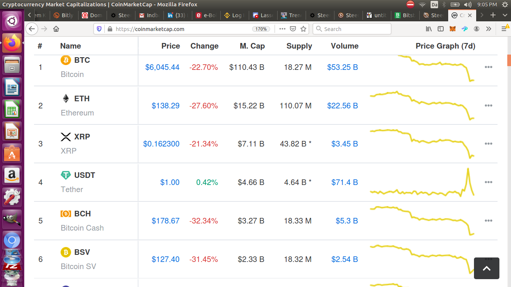Screen dimensions: 511x287
Task: Open the Bitcoin row options menu
Action: click(x=488, y=67)
